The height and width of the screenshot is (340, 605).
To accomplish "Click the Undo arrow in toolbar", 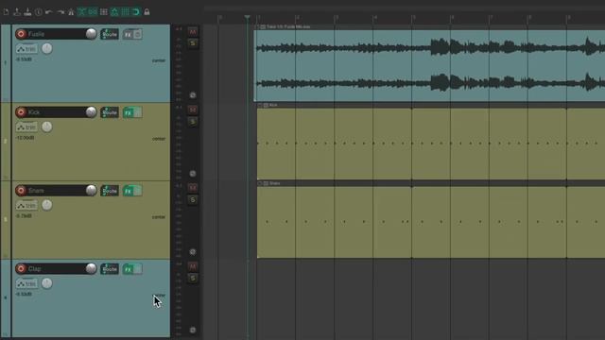I will (x=49, y=12).
